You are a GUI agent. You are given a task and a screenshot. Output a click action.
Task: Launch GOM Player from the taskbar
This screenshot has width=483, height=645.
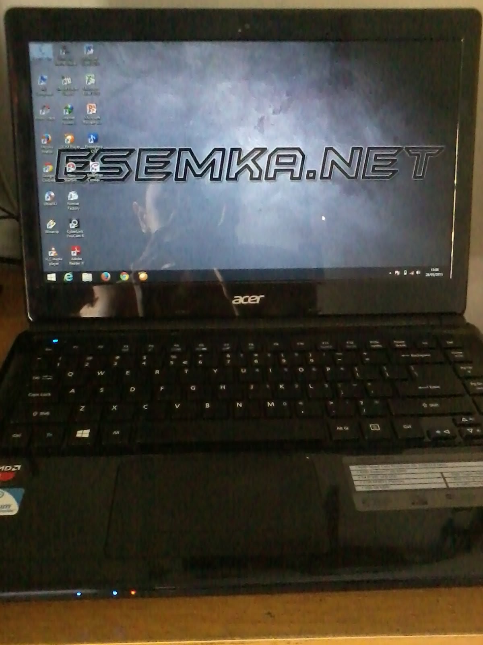(x=143, y=276)
